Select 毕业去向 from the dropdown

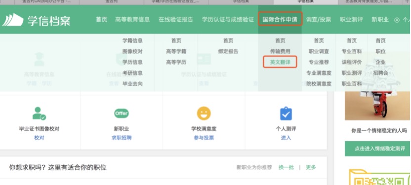(x=132, y=84)
